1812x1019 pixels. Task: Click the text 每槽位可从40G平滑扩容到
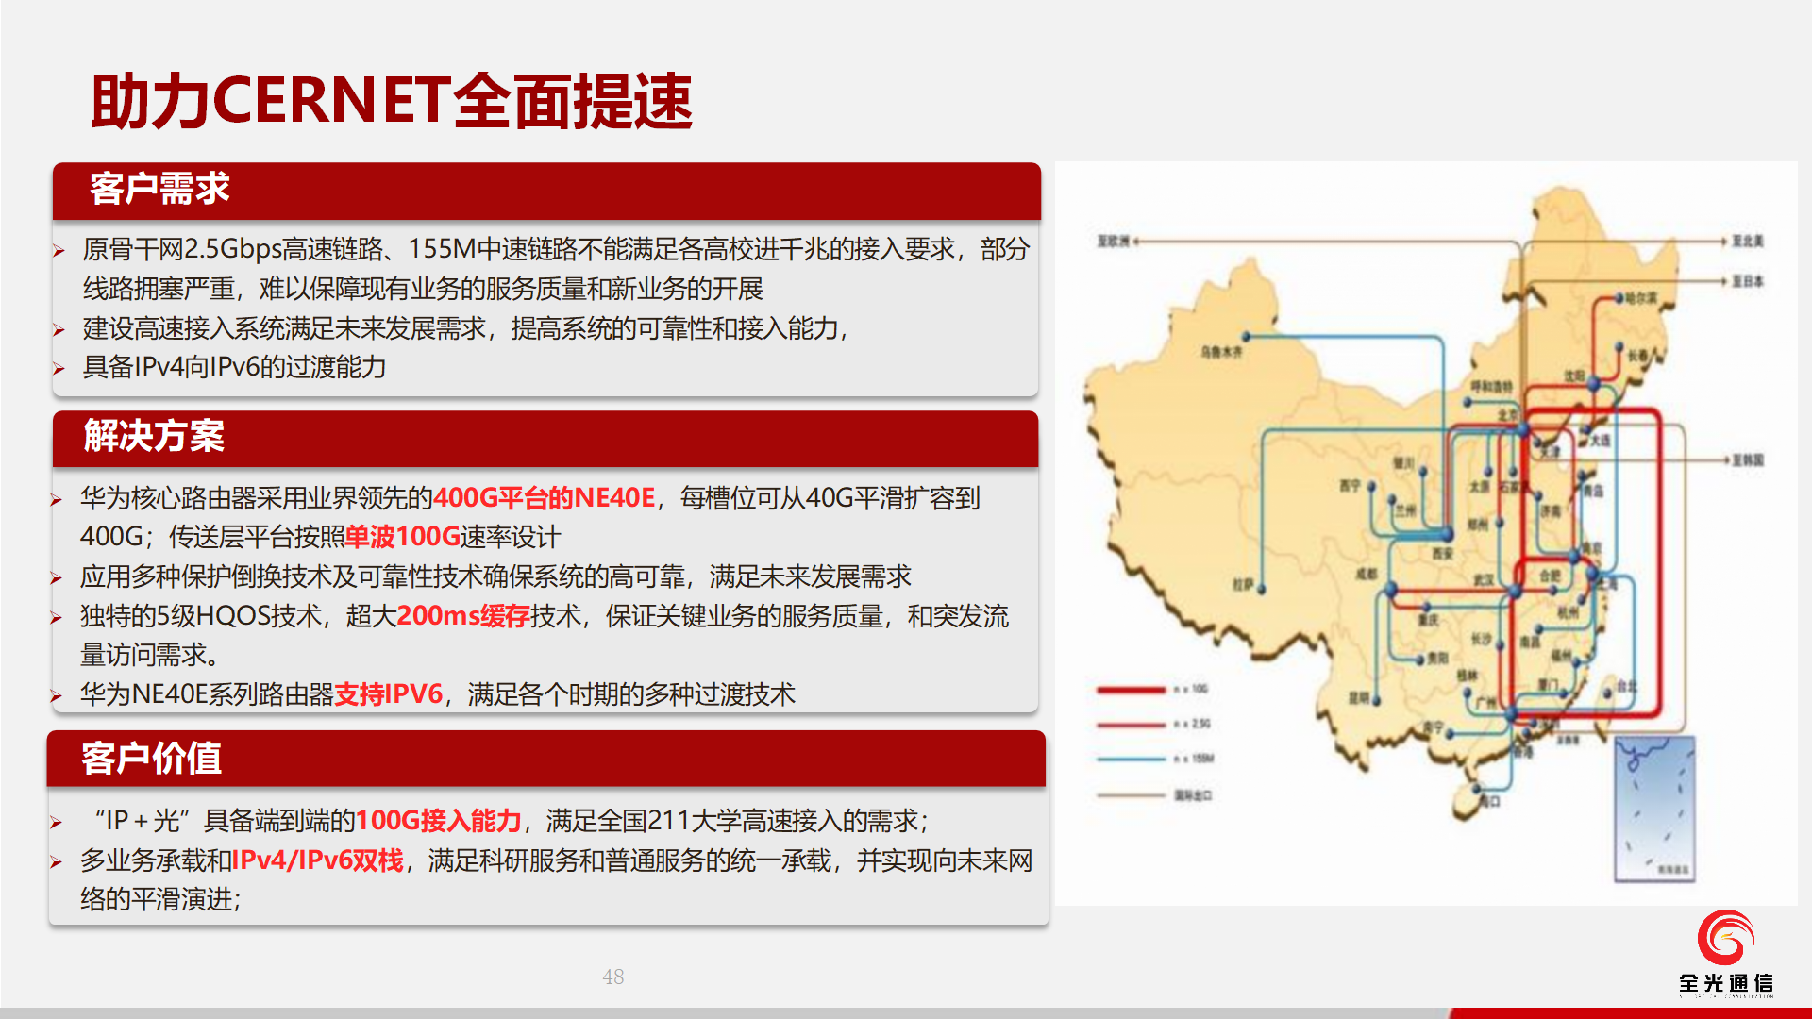coord(830,497)
